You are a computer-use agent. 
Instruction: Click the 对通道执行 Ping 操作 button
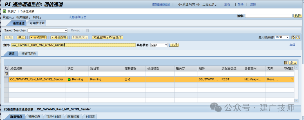click(x=108, y=37)
